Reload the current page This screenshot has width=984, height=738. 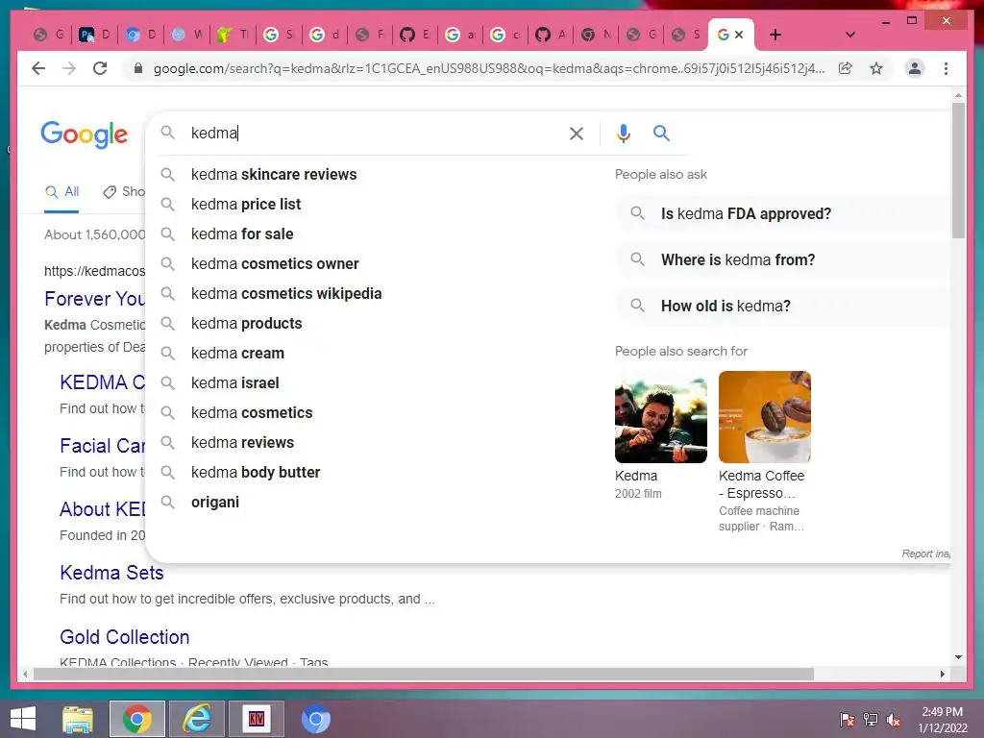pyautogui.click(x=100, y=68)
